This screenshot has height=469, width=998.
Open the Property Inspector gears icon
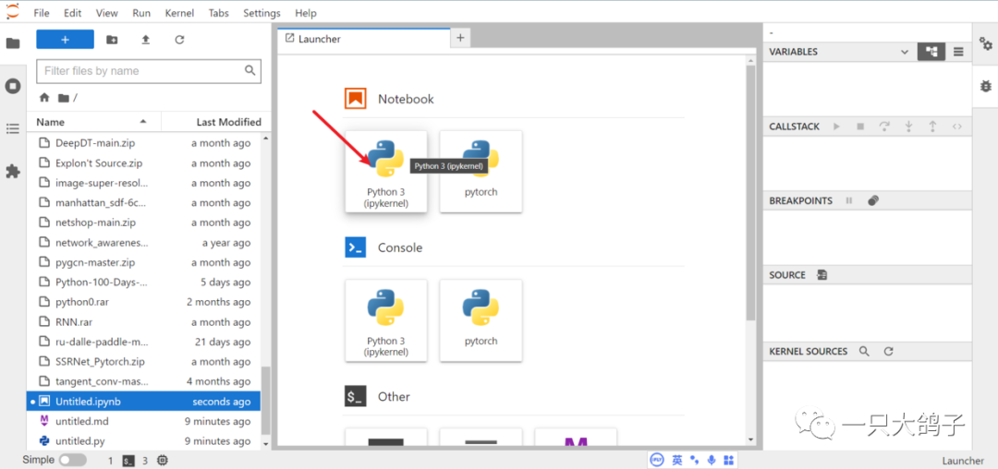click(x=986, y=43)
